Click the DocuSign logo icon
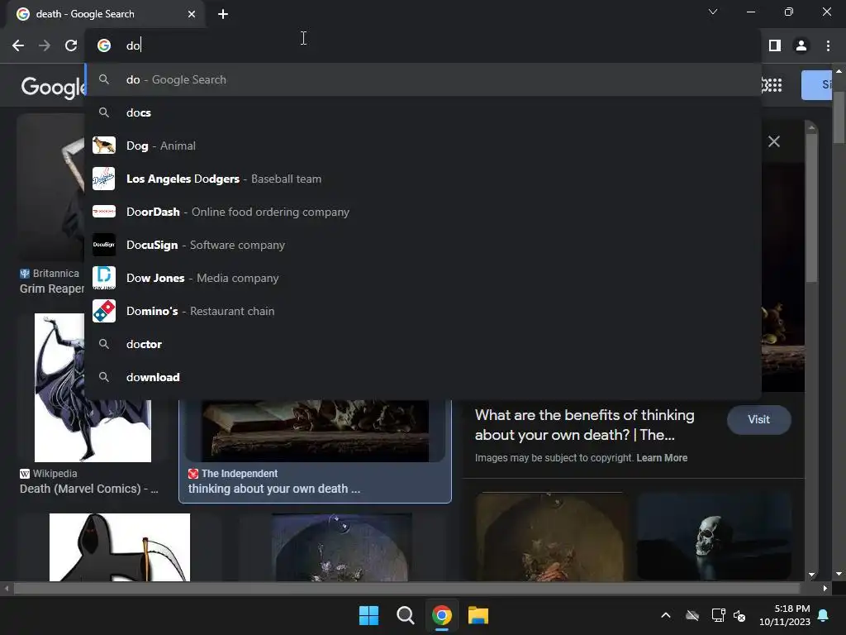The width and height of the screenshot is (846, 635). [103, 245]
